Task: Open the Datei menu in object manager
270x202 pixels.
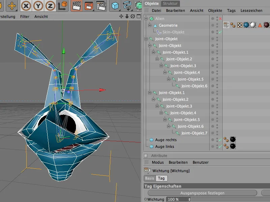Action: point(156,10)
